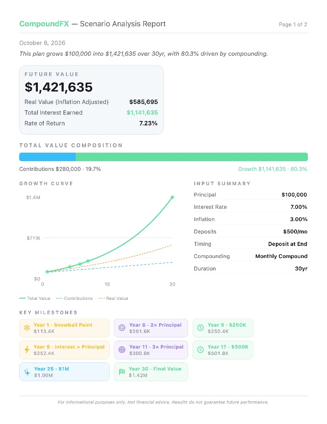Click the Rate of Return 7.23% value
327x424 pixels.
coord(148,123)
